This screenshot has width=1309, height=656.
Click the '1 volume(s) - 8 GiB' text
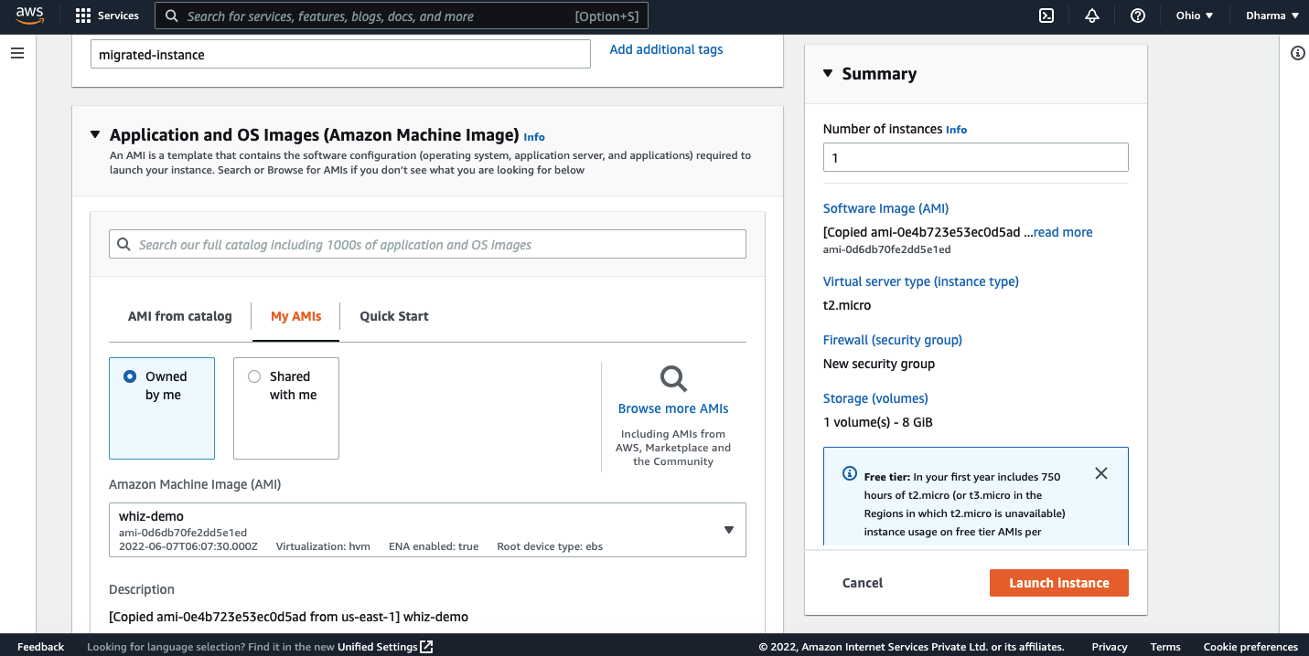pos(878,422)
